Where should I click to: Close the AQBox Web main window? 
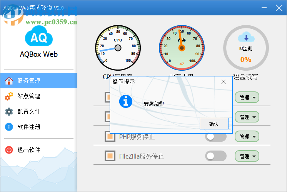(x=279, y=8)
